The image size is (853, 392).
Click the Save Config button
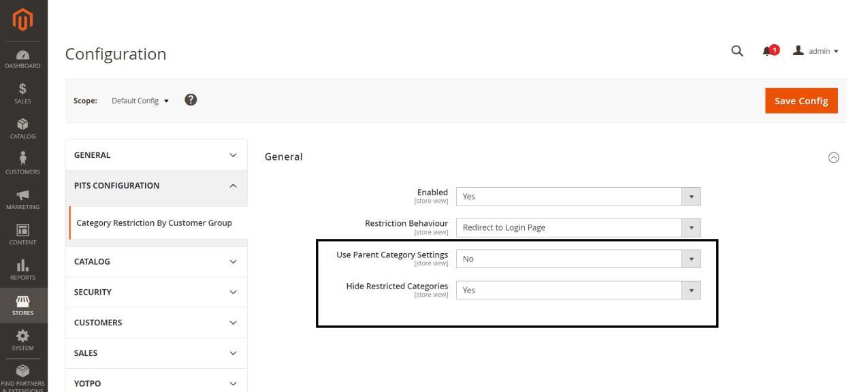[x=801, y=101]
